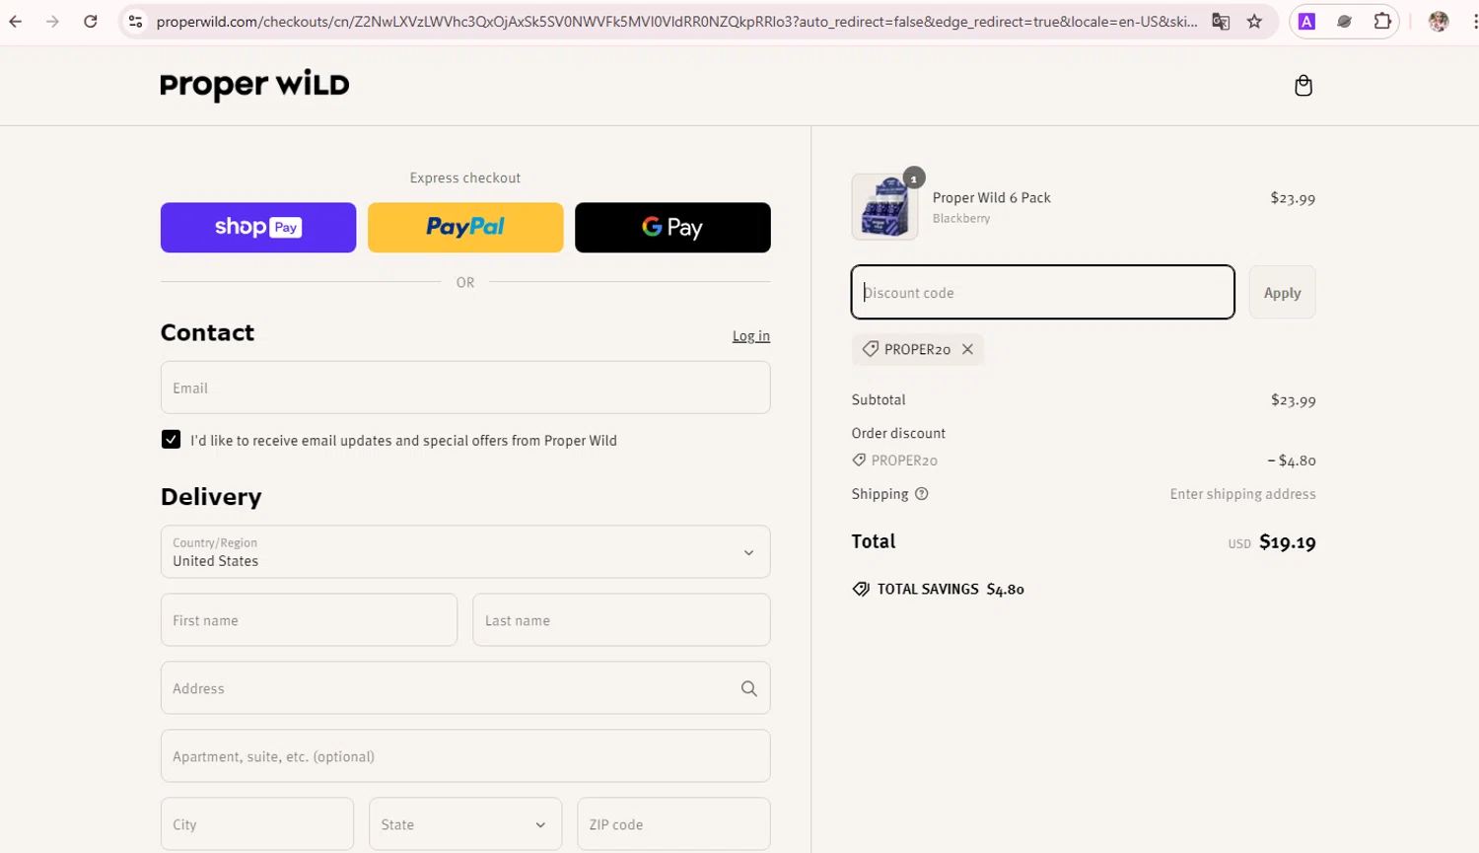Open the Proper Wild 6 Pack thumbnail
The width and height of the screenshot is (1479, 853).
884,207
